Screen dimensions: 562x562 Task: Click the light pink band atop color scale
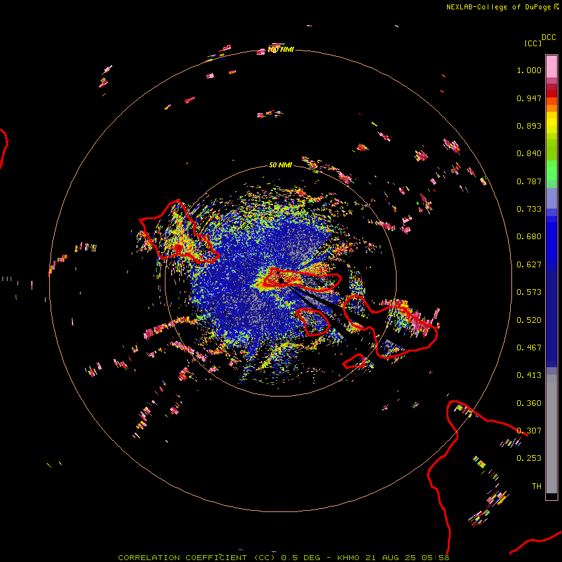[x=551, y=66]
